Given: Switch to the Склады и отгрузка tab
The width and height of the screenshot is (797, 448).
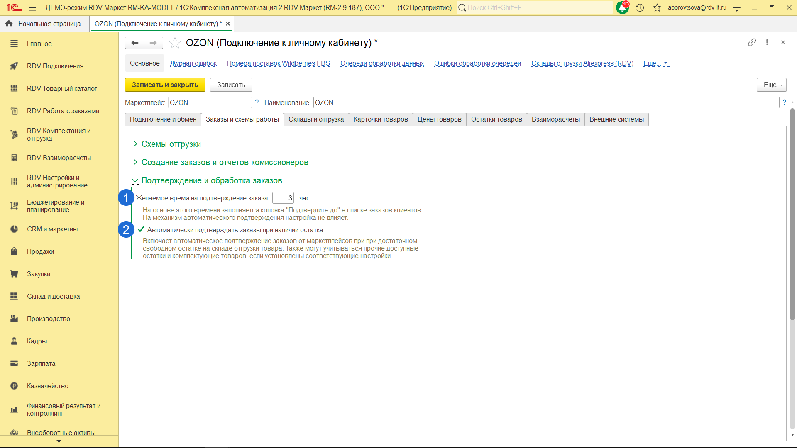Looking at the screenshot, I should (316, 119).
